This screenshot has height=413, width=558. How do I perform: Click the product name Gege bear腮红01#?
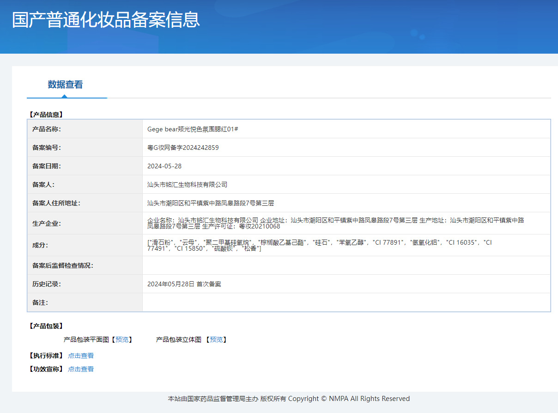coord(194,129)
